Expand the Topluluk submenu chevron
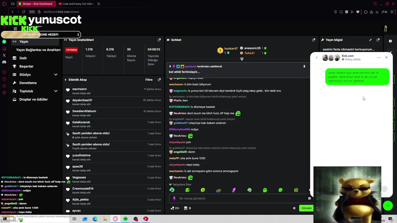This screenshot has width=397, height=223. click(x=56, y=91)
